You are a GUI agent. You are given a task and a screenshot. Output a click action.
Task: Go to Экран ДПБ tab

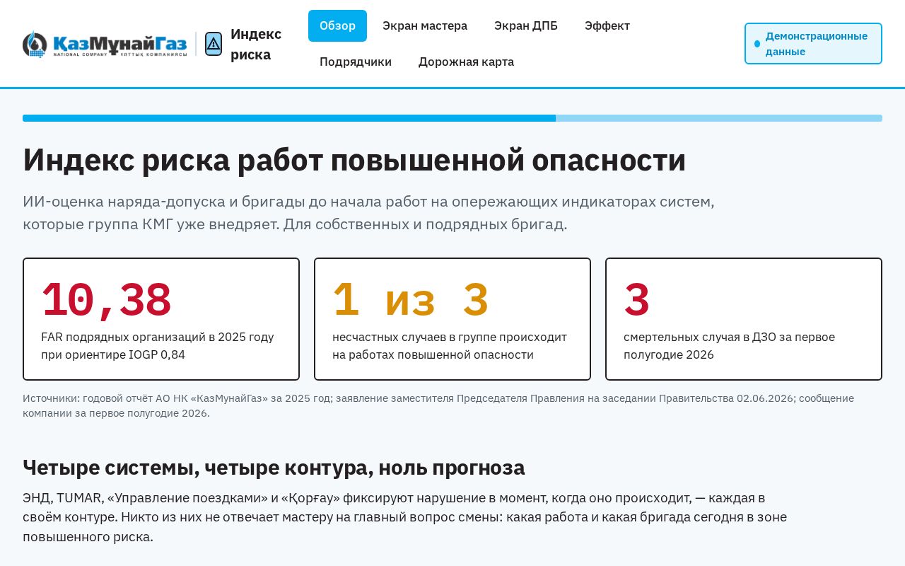[x=526, y=26]
